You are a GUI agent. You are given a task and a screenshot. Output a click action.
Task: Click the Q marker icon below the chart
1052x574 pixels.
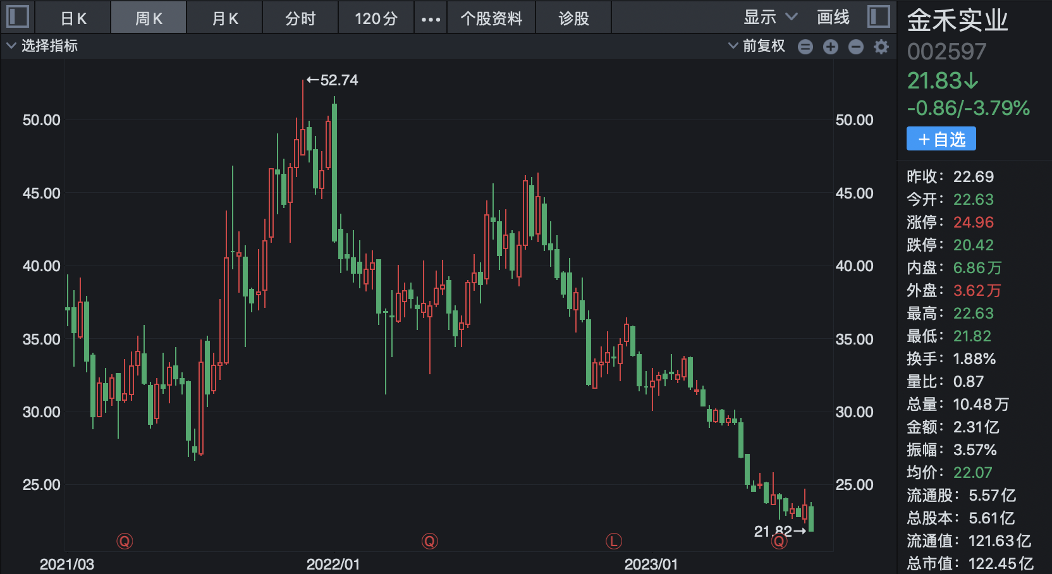125,541
